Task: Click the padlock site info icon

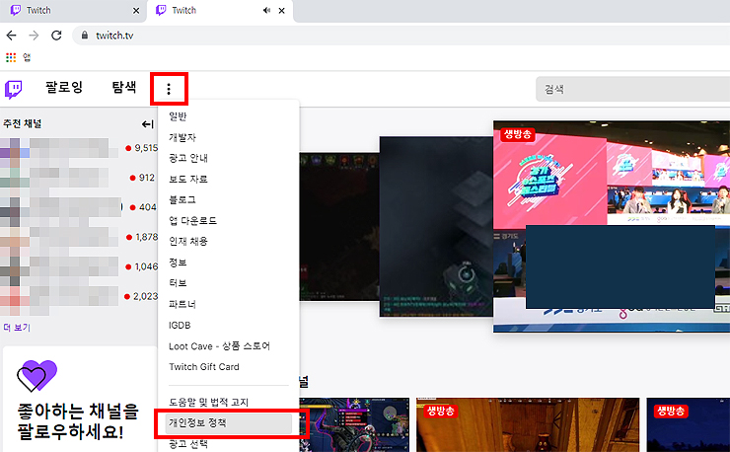Action: (84, 36)
